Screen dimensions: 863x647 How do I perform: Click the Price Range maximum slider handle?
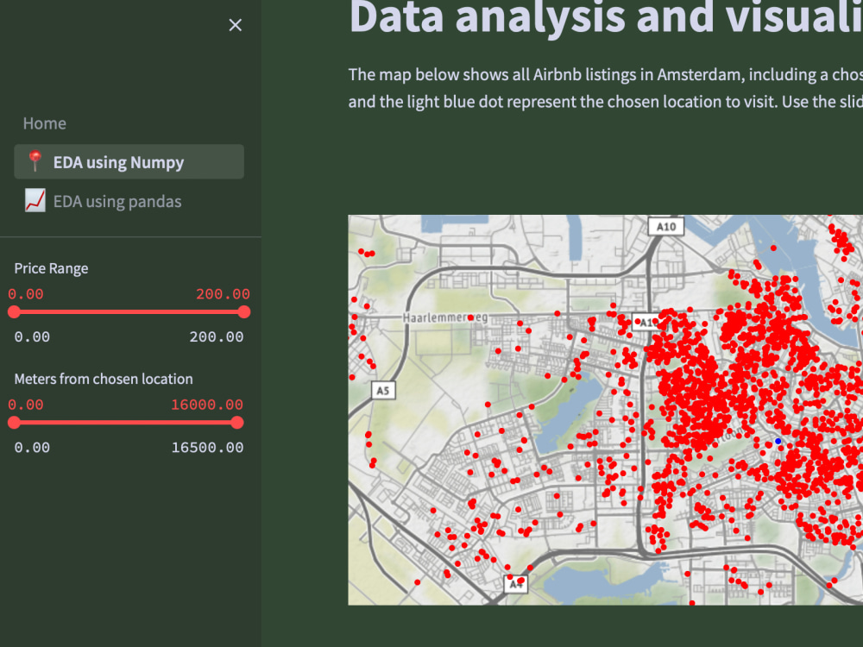click(x=244, y=312)
